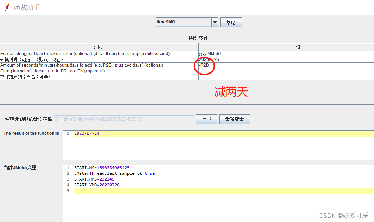Click the 帮助 help button

(231, 22)
